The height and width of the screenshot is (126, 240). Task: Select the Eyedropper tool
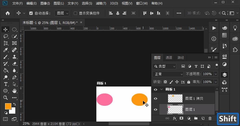pyautogui.click(x=6, y=50)
